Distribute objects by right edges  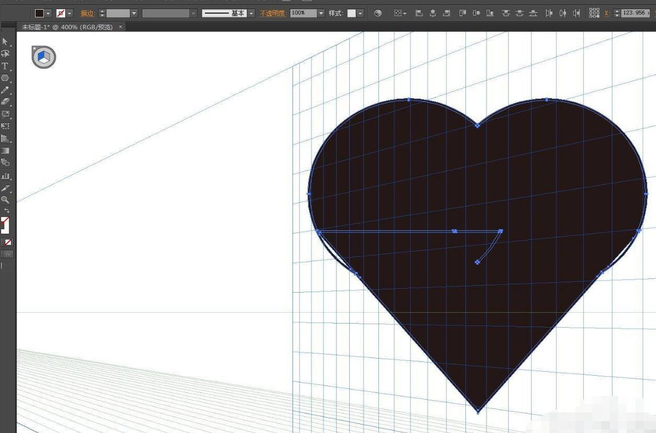[x=577, y=13]
